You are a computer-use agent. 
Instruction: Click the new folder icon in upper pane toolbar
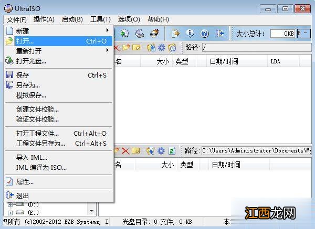pos(126,48)
